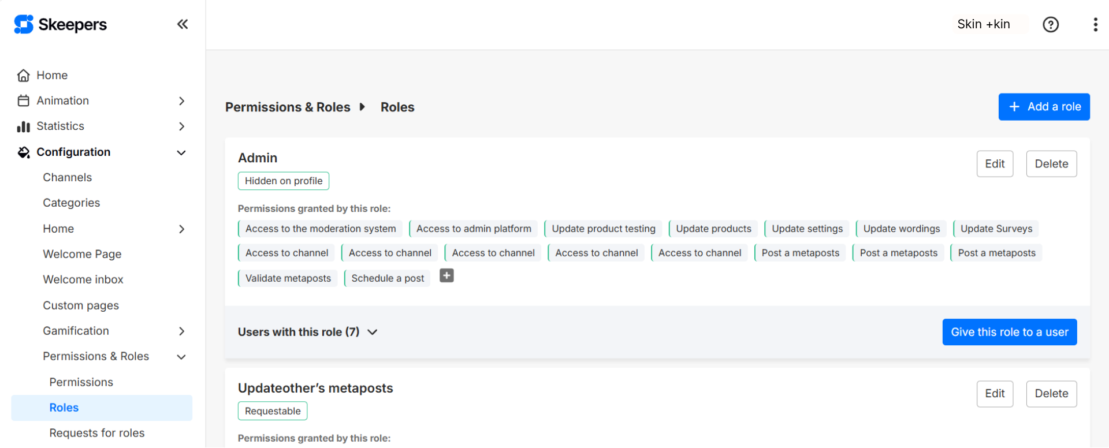The image size is (1109, 448).
Task: Open Requests for roles menu item
Action: pyautogui.click(x=97, y=433)
